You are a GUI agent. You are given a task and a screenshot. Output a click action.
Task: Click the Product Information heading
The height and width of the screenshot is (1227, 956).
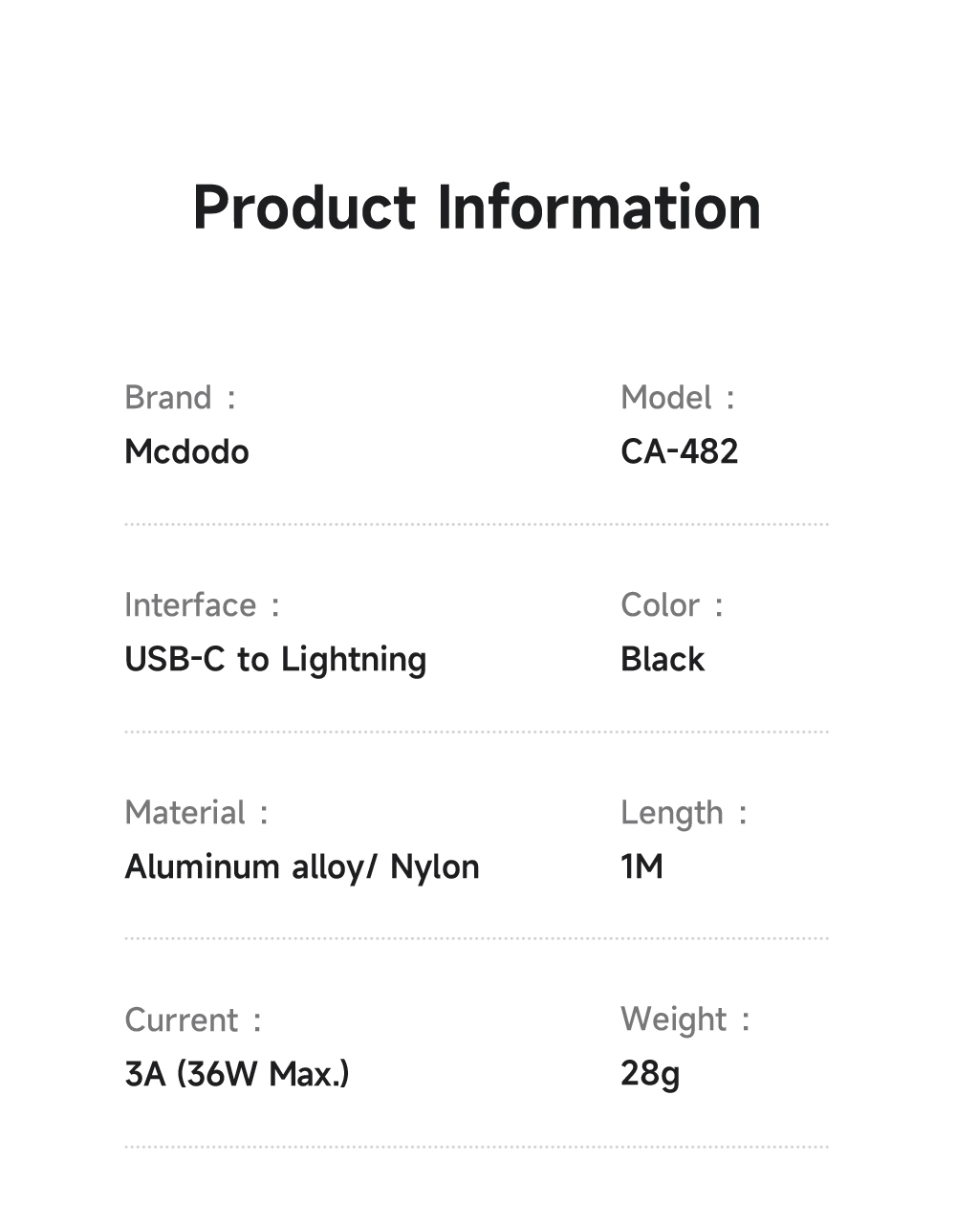coord(476,208)
